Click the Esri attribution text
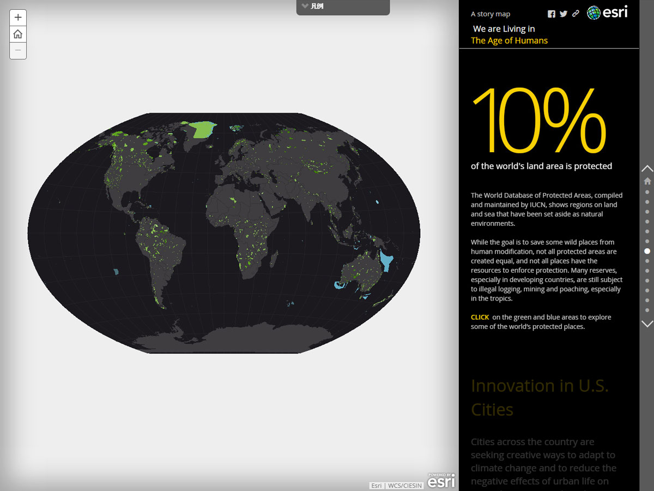 [377, 486]
